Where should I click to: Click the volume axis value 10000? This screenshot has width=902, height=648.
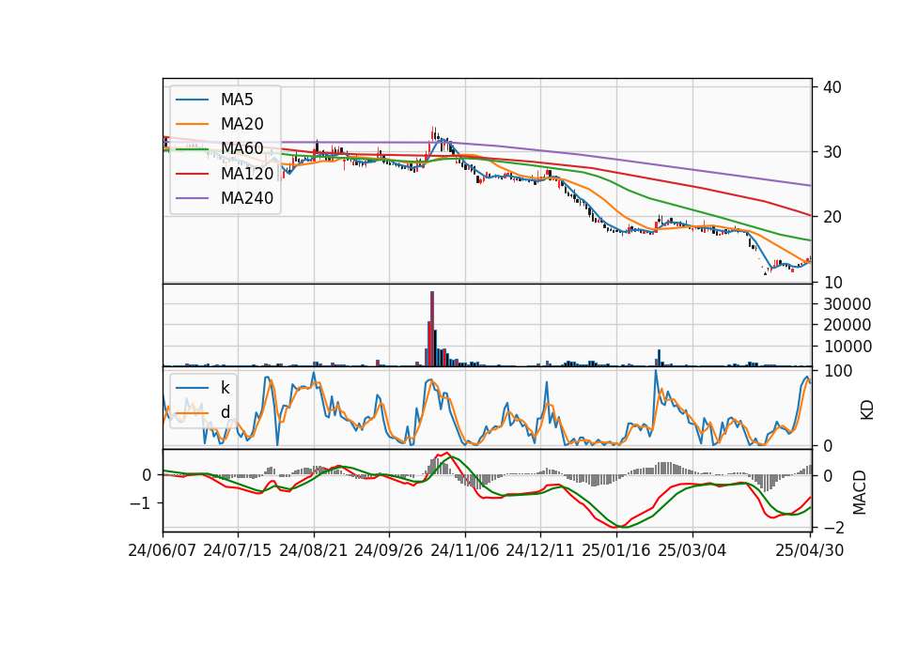click(847, 347)
